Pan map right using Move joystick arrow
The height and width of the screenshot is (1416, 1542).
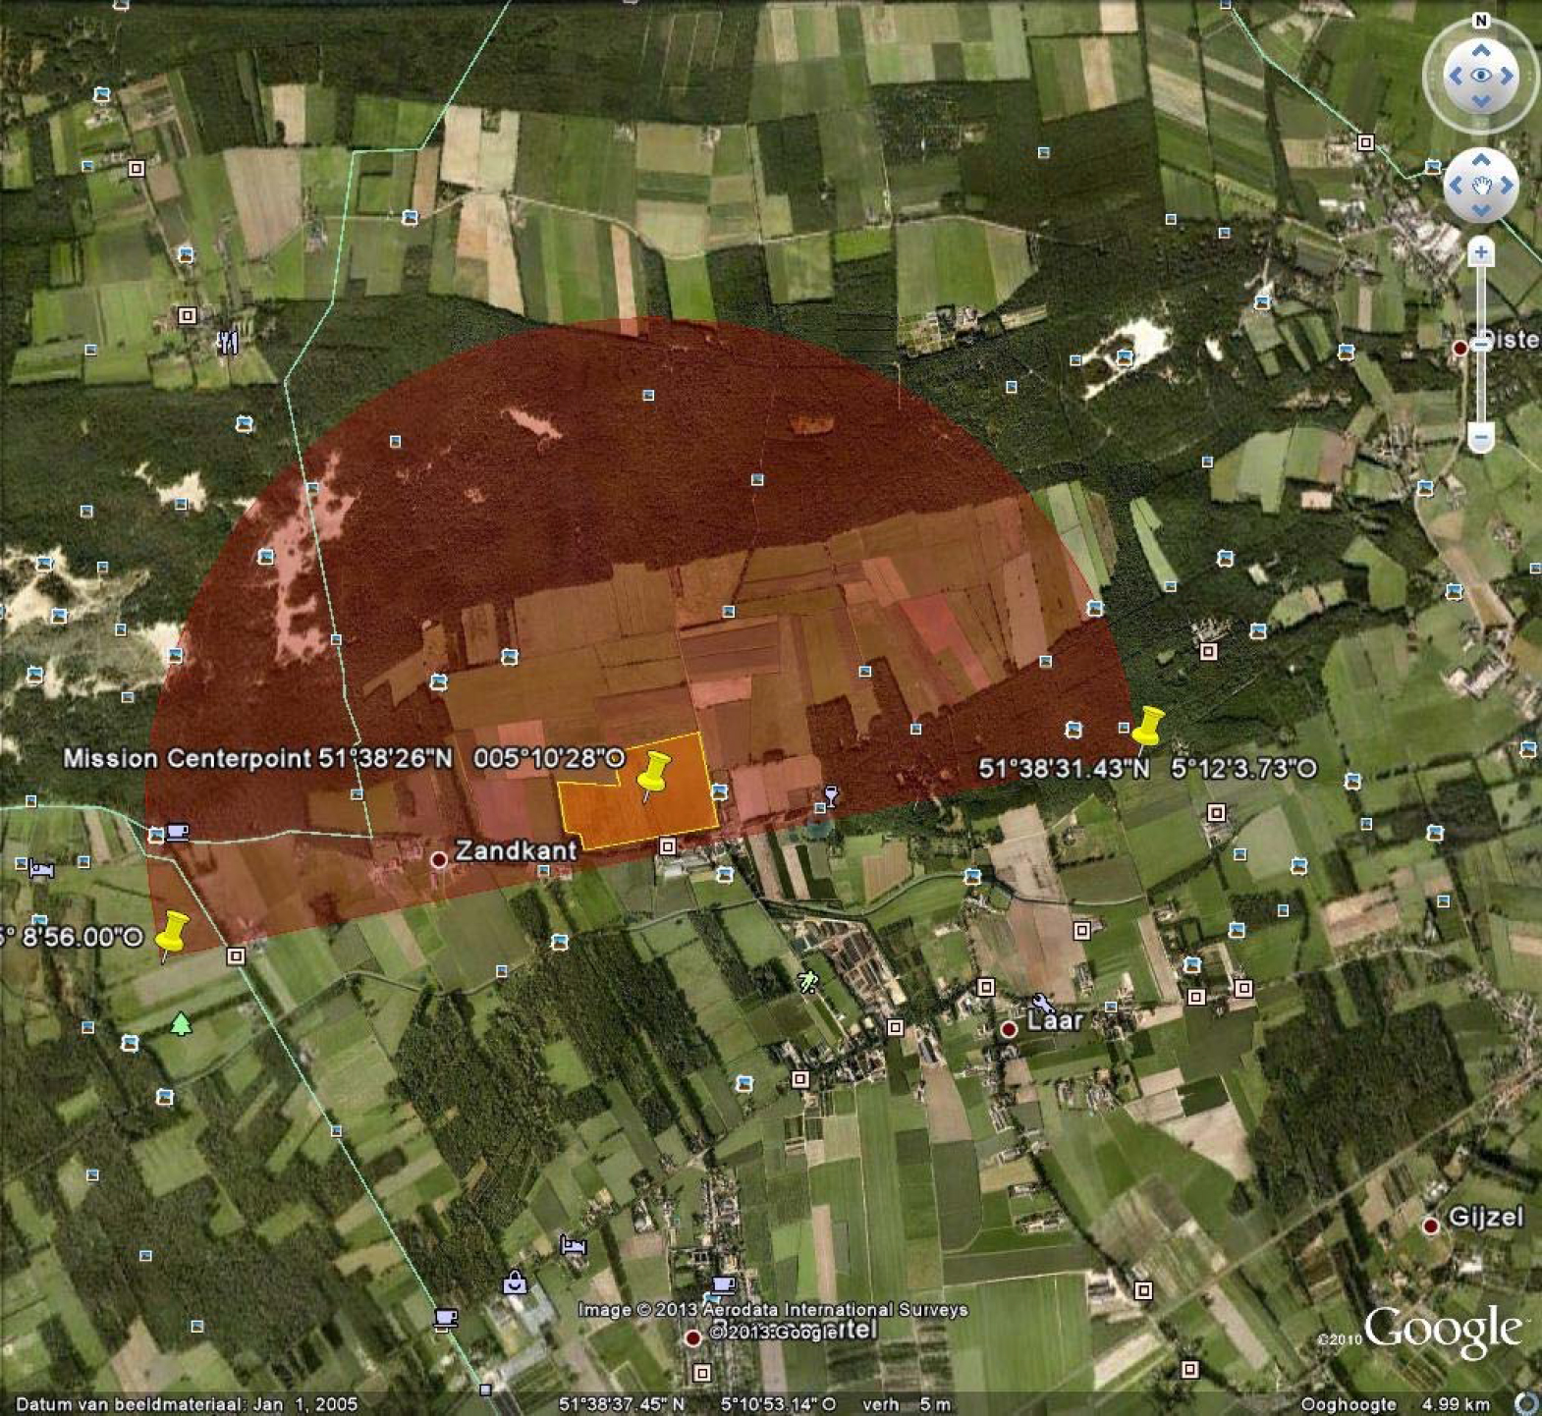tap(1507, 186)
